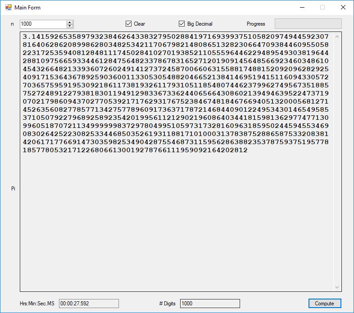Uncheck the Clear checkbox

(x=128, y=24)
